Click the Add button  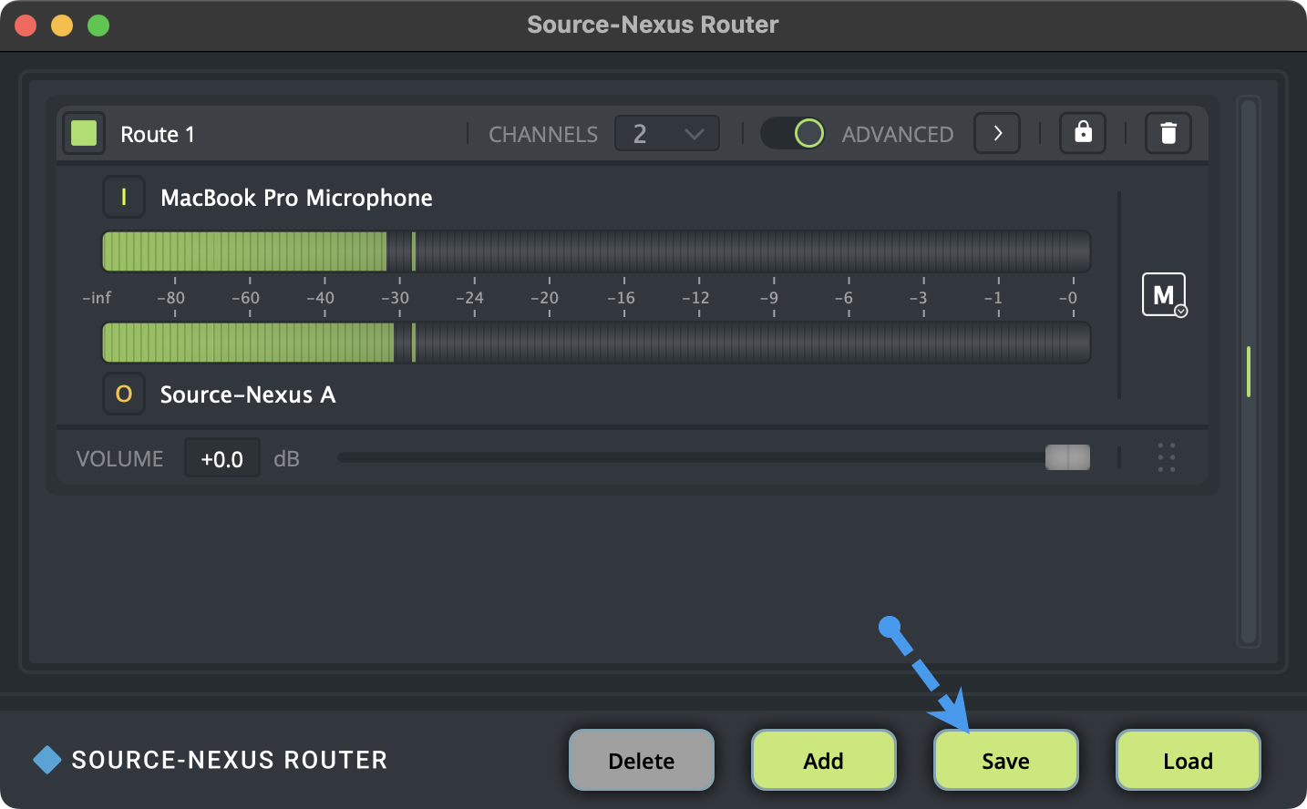point(824,761)
